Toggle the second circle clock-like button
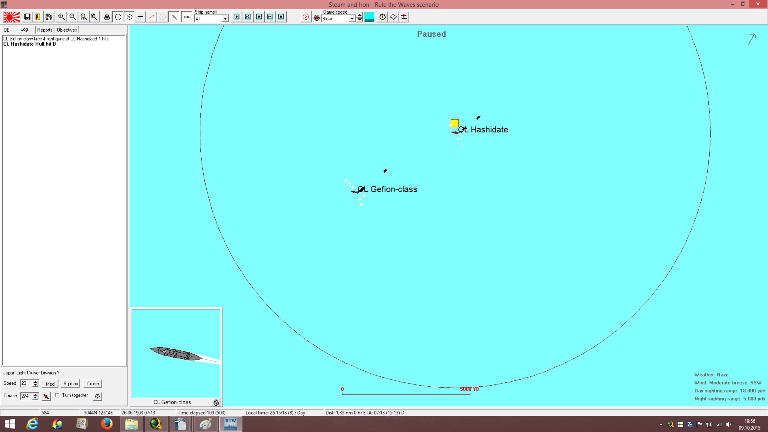The height and width of the screenshot is (432, 768). pos(130,17)
